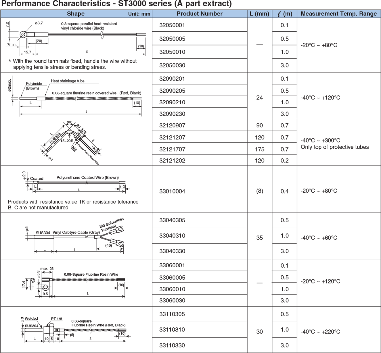Click product number 33060030

tap(172, 300)
